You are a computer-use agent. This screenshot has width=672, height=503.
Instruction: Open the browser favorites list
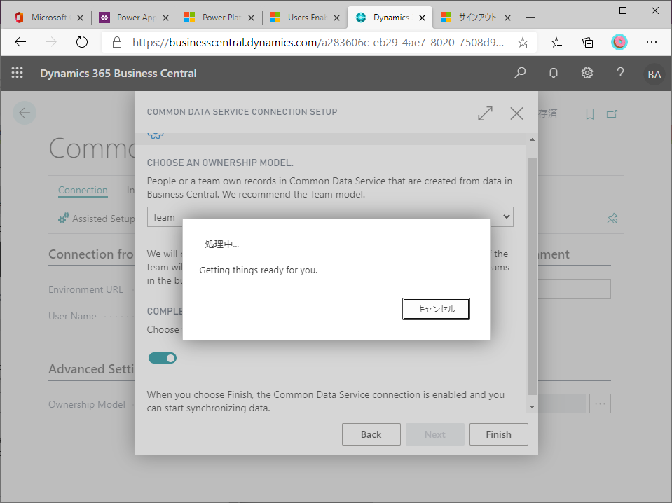click(x=556, y=42)
